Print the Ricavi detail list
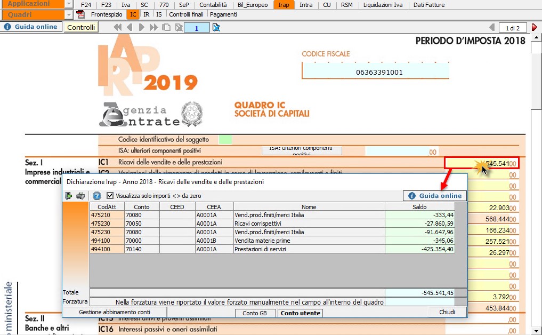 point(80,196)
